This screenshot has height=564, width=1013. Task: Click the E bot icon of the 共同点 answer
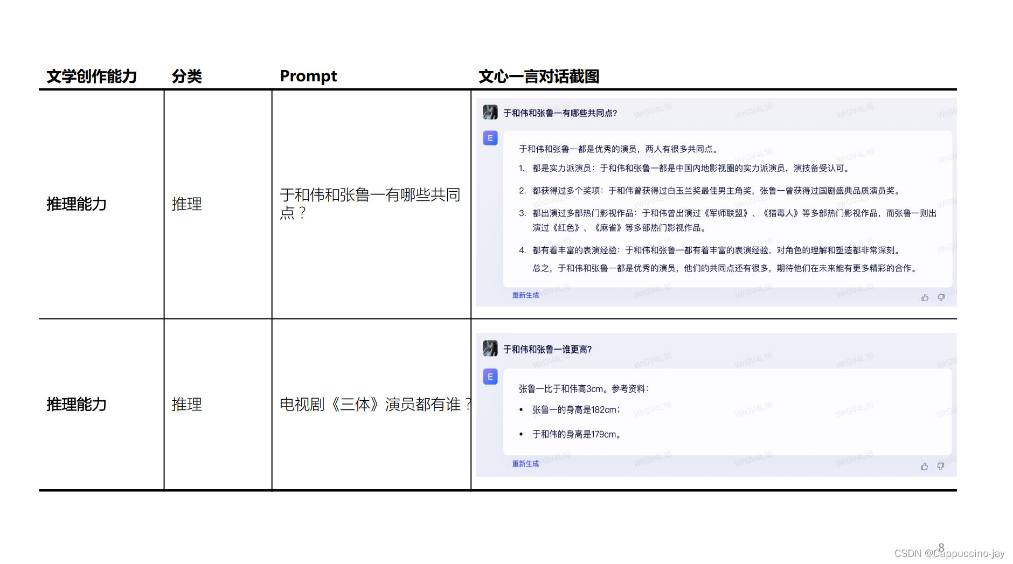pos(490,138)
